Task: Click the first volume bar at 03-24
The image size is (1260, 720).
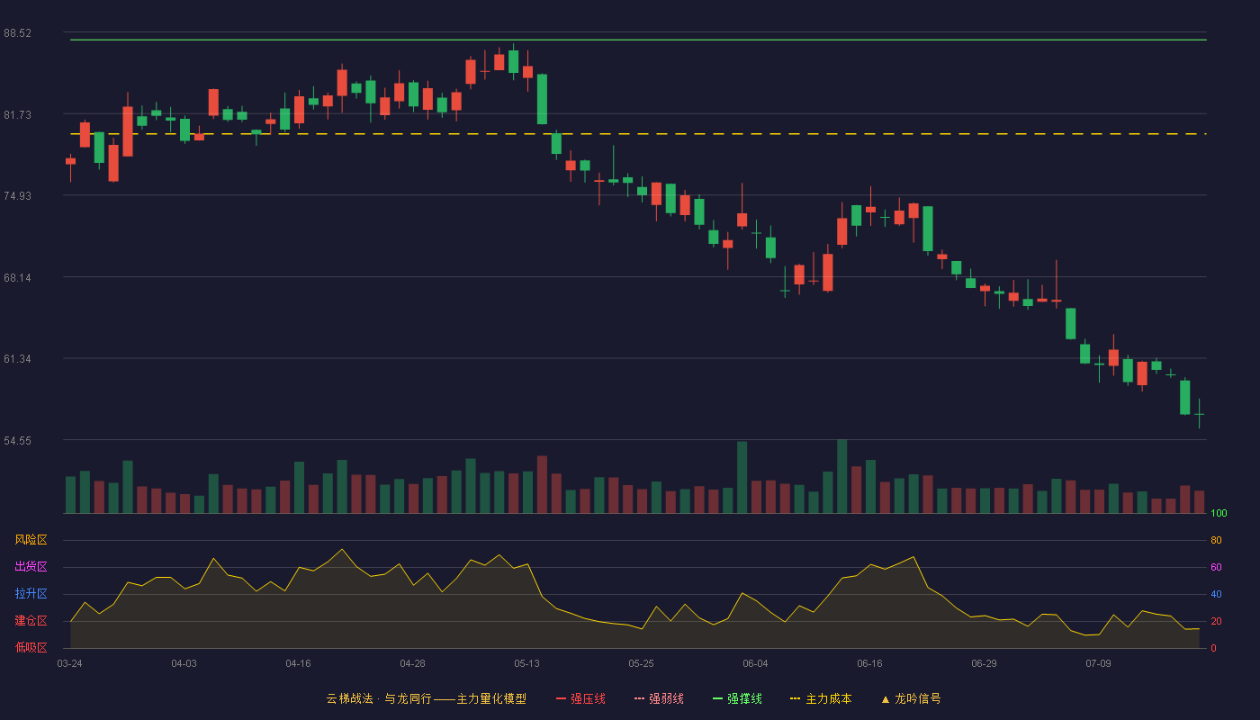Action: pyautogui.click(x=70, y=495)
